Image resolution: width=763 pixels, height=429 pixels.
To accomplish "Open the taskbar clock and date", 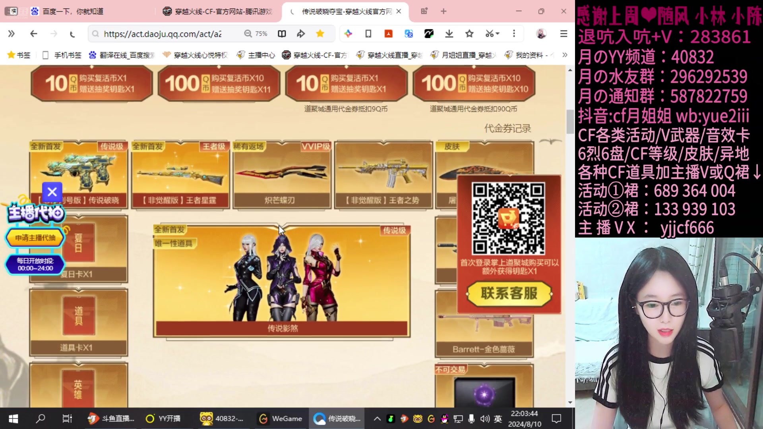I will 525,419.
